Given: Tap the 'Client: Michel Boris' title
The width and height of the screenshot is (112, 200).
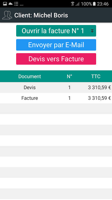Looking at the screenshot, I should click(41, 15).
